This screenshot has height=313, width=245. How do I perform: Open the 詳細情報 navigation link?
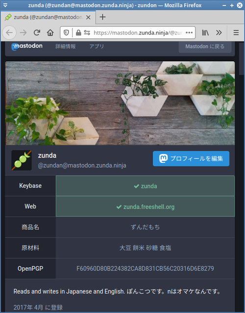point(65,47)
